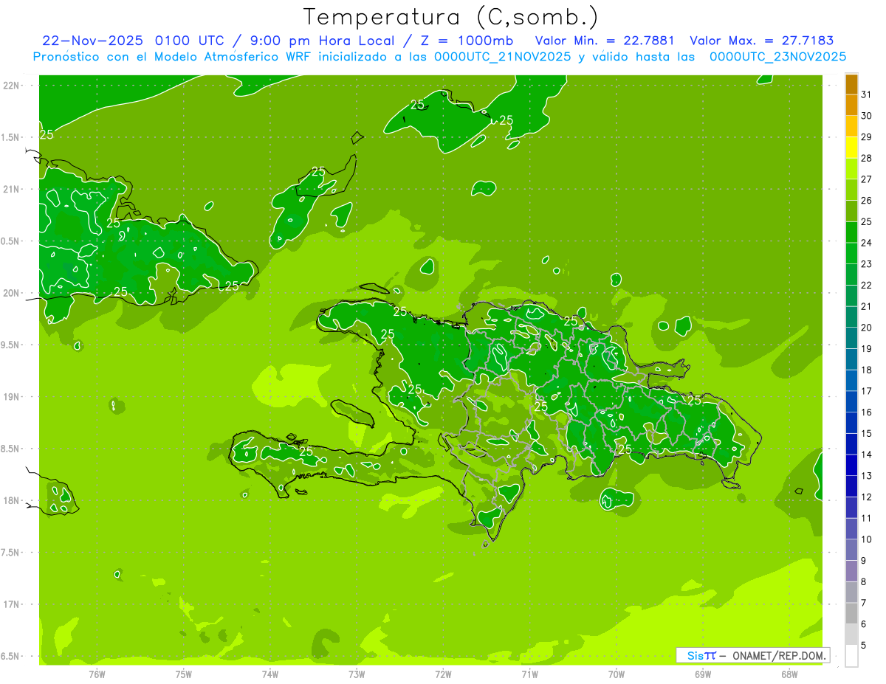886x684 pixels.
Task: Click the "17N" latitude axis label
Action: pyautogui.click(x=13, y=604)
